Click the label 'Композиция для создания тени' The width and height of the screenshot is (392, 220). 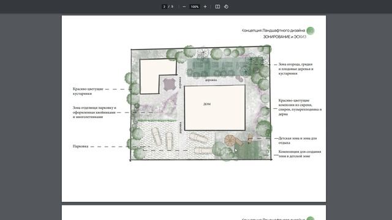[300, 153]
